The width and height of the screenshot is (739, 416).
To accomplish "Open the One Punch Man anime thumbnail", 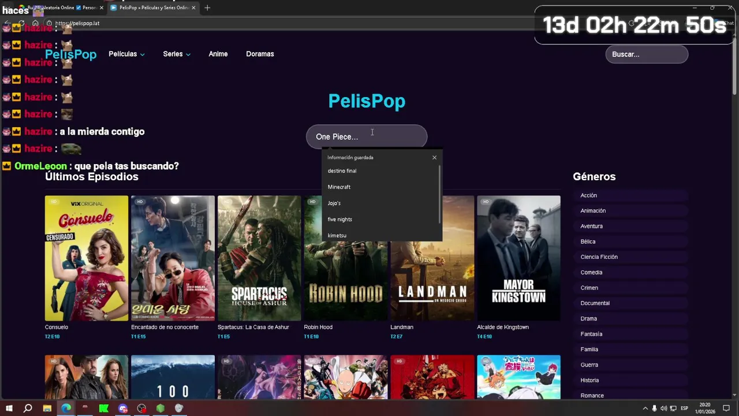I will (x=345, y=377).
